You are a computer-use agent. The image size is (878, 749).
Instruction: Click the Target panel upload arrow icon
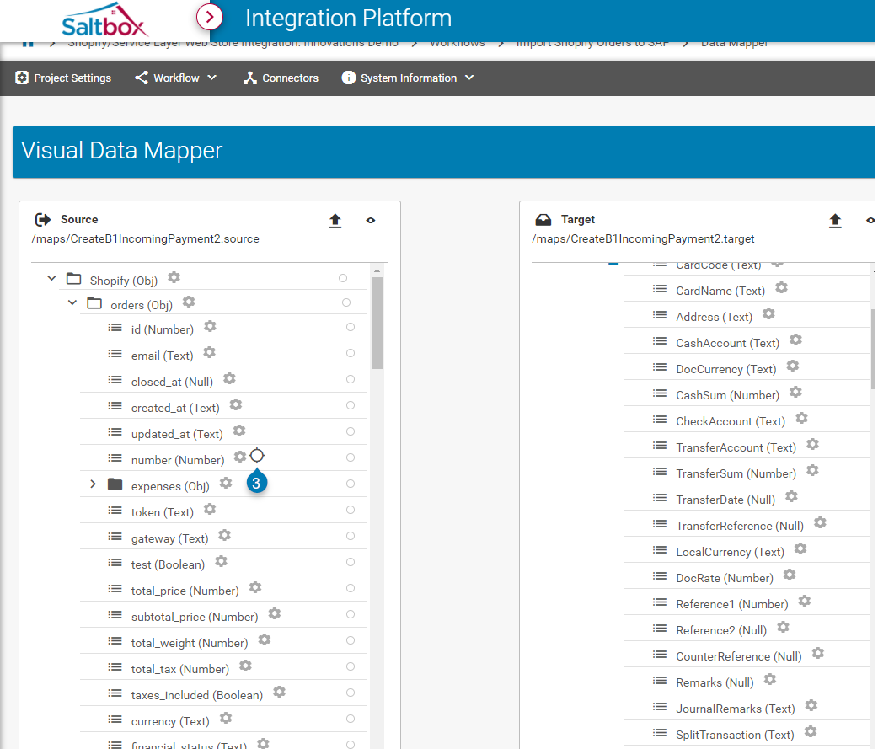tap(835, 221)
